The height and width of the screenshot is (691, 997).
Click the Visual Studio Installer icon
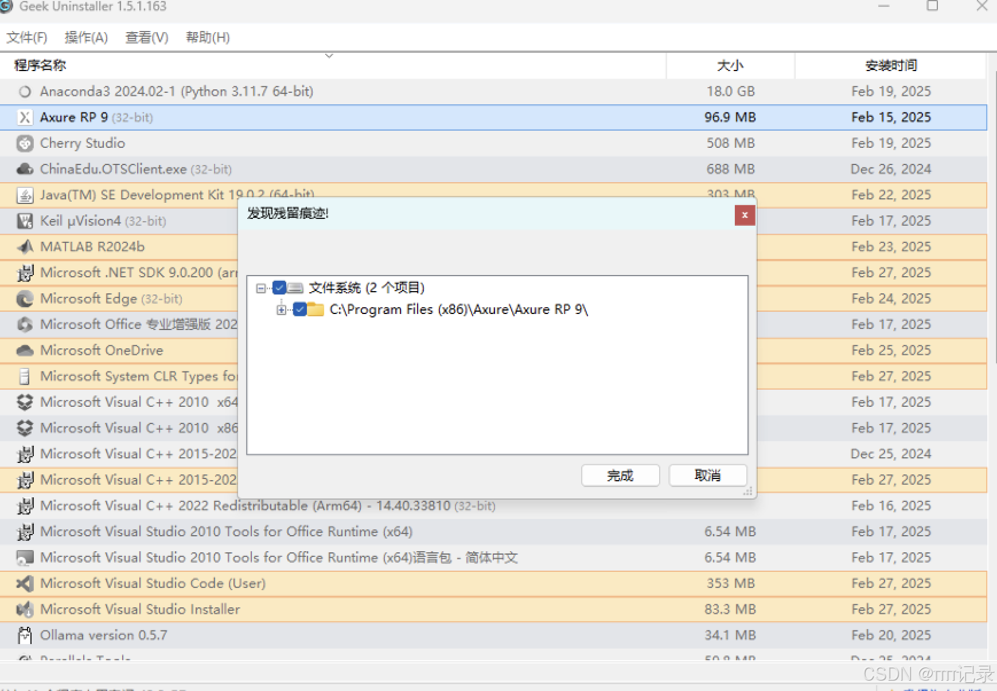click(x=25, y=609)
